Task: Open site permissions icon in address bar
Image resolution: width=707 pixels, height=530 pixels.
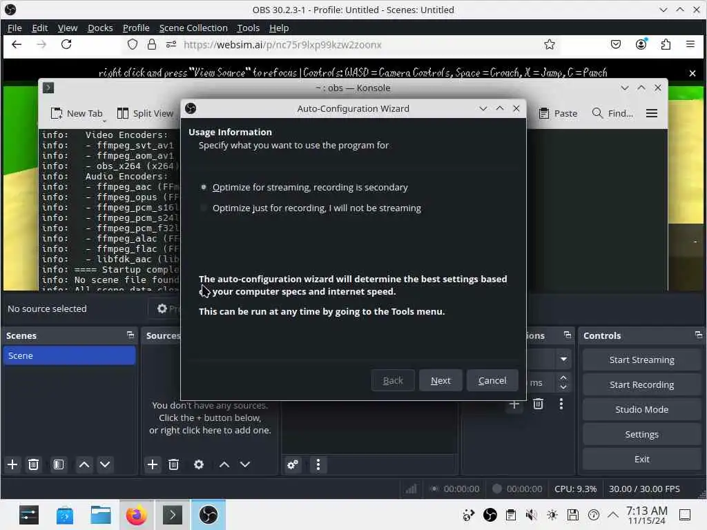Action: coord(171,44)
